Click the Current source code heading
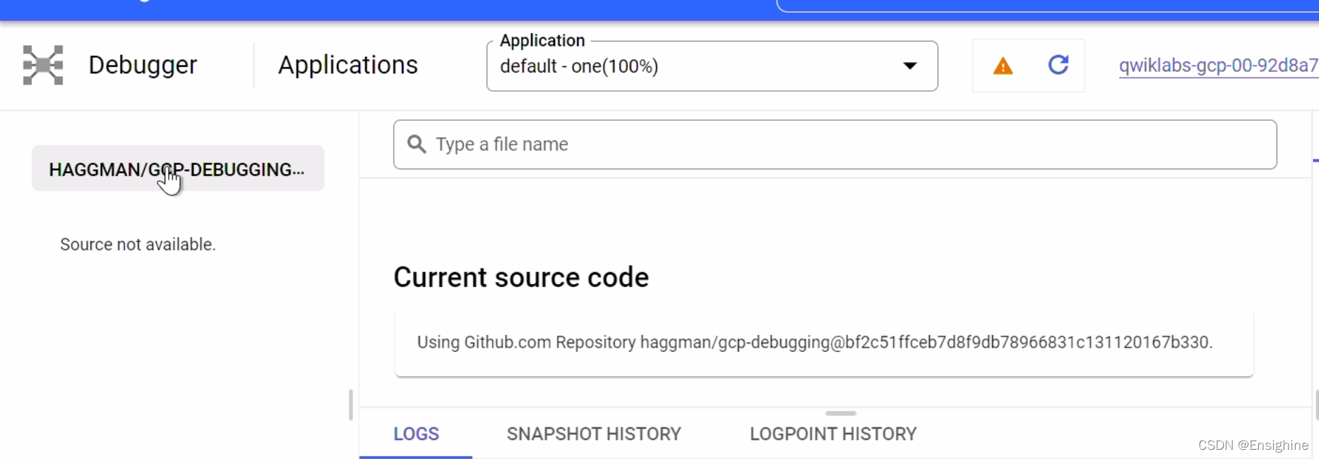The height and width of the screenshot is (459, 1319). (521, 277)
